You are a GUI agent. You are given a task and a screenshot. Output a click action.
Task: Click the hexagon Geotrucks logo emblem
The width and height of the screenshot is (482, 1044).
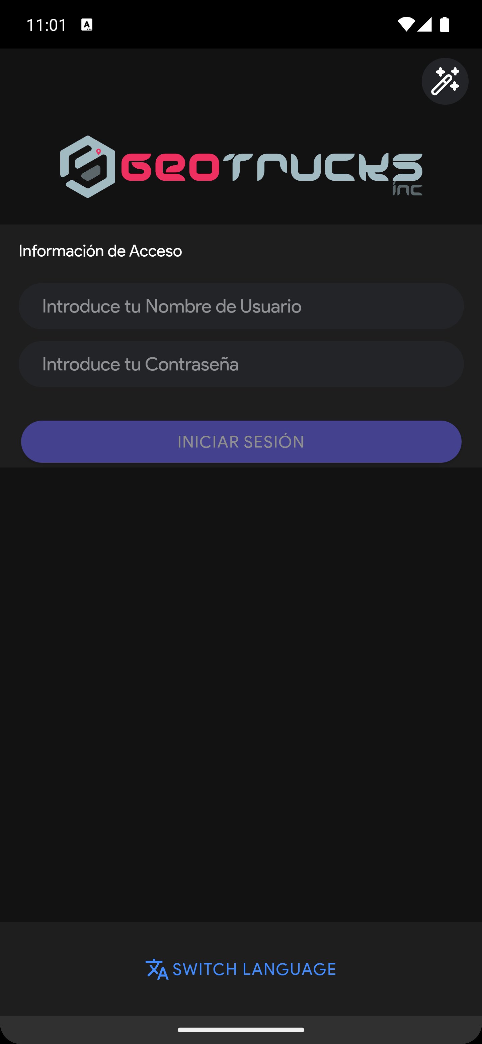point(88,167)
